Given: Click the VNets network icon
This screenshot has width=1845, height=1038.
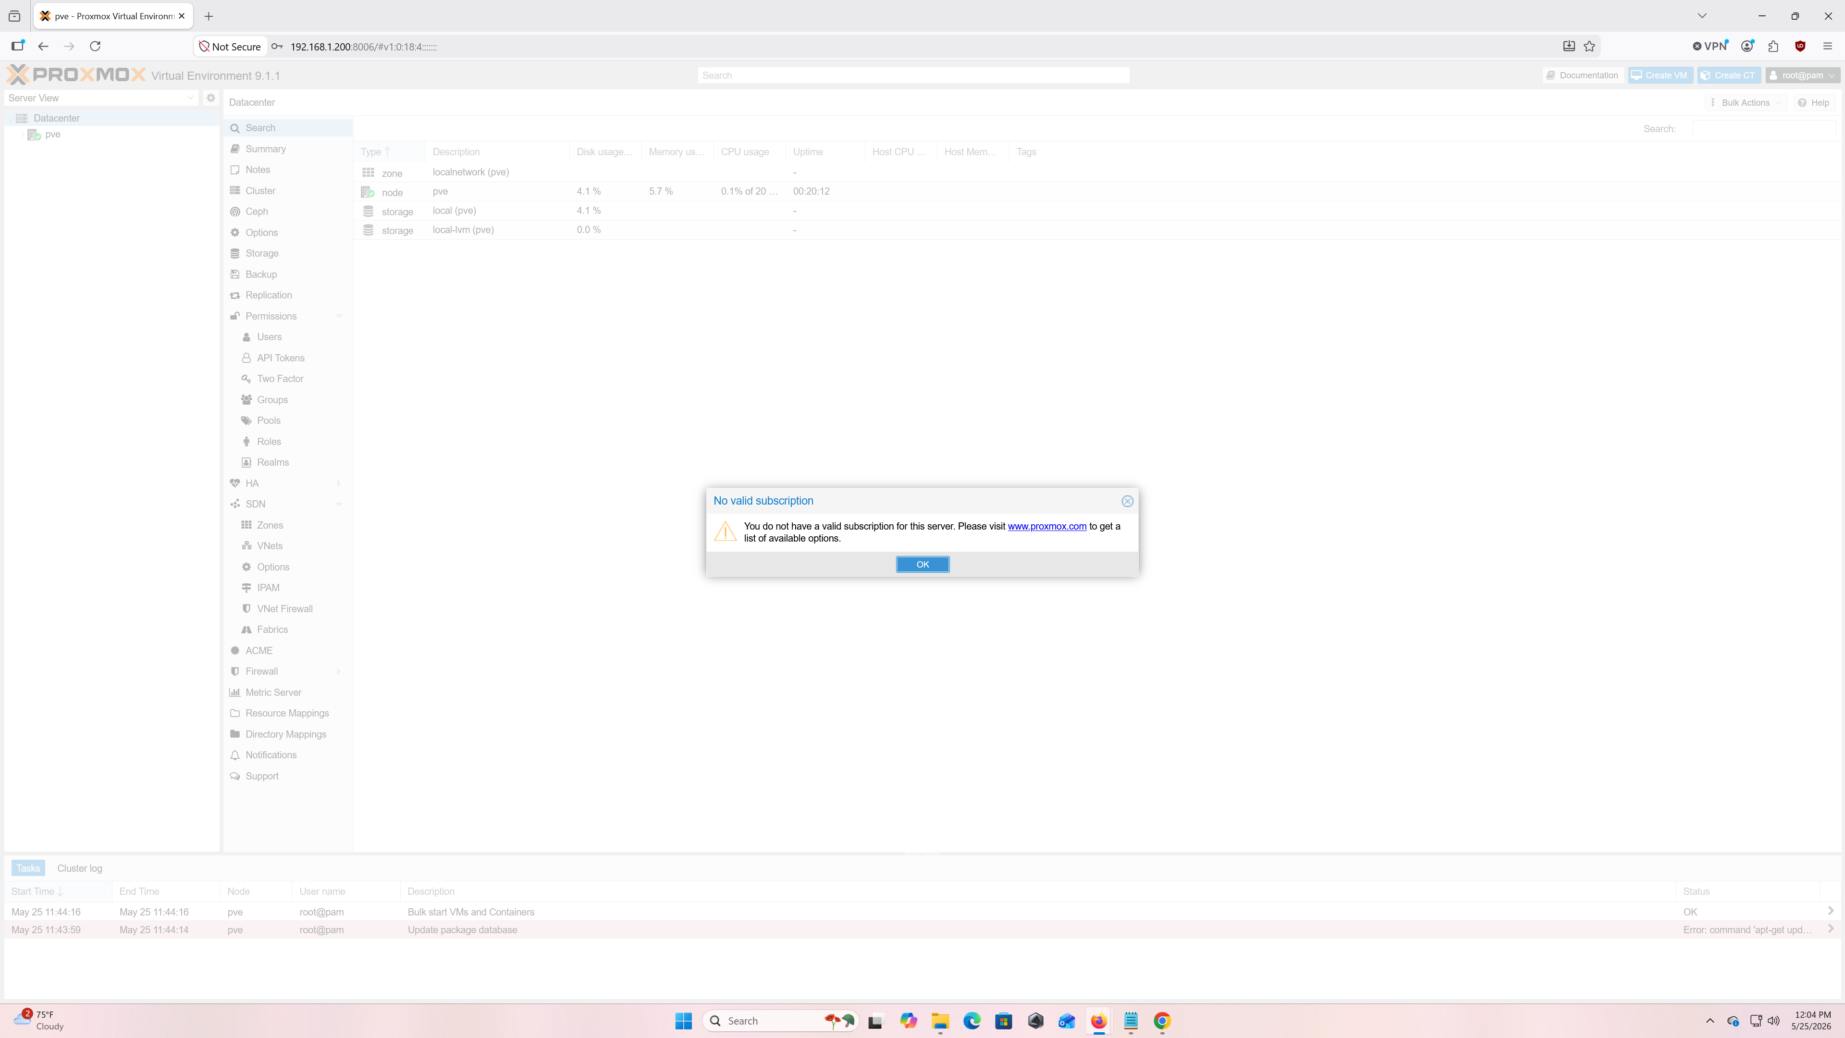Looking at the screenshot, I should (x=246, y=546).
